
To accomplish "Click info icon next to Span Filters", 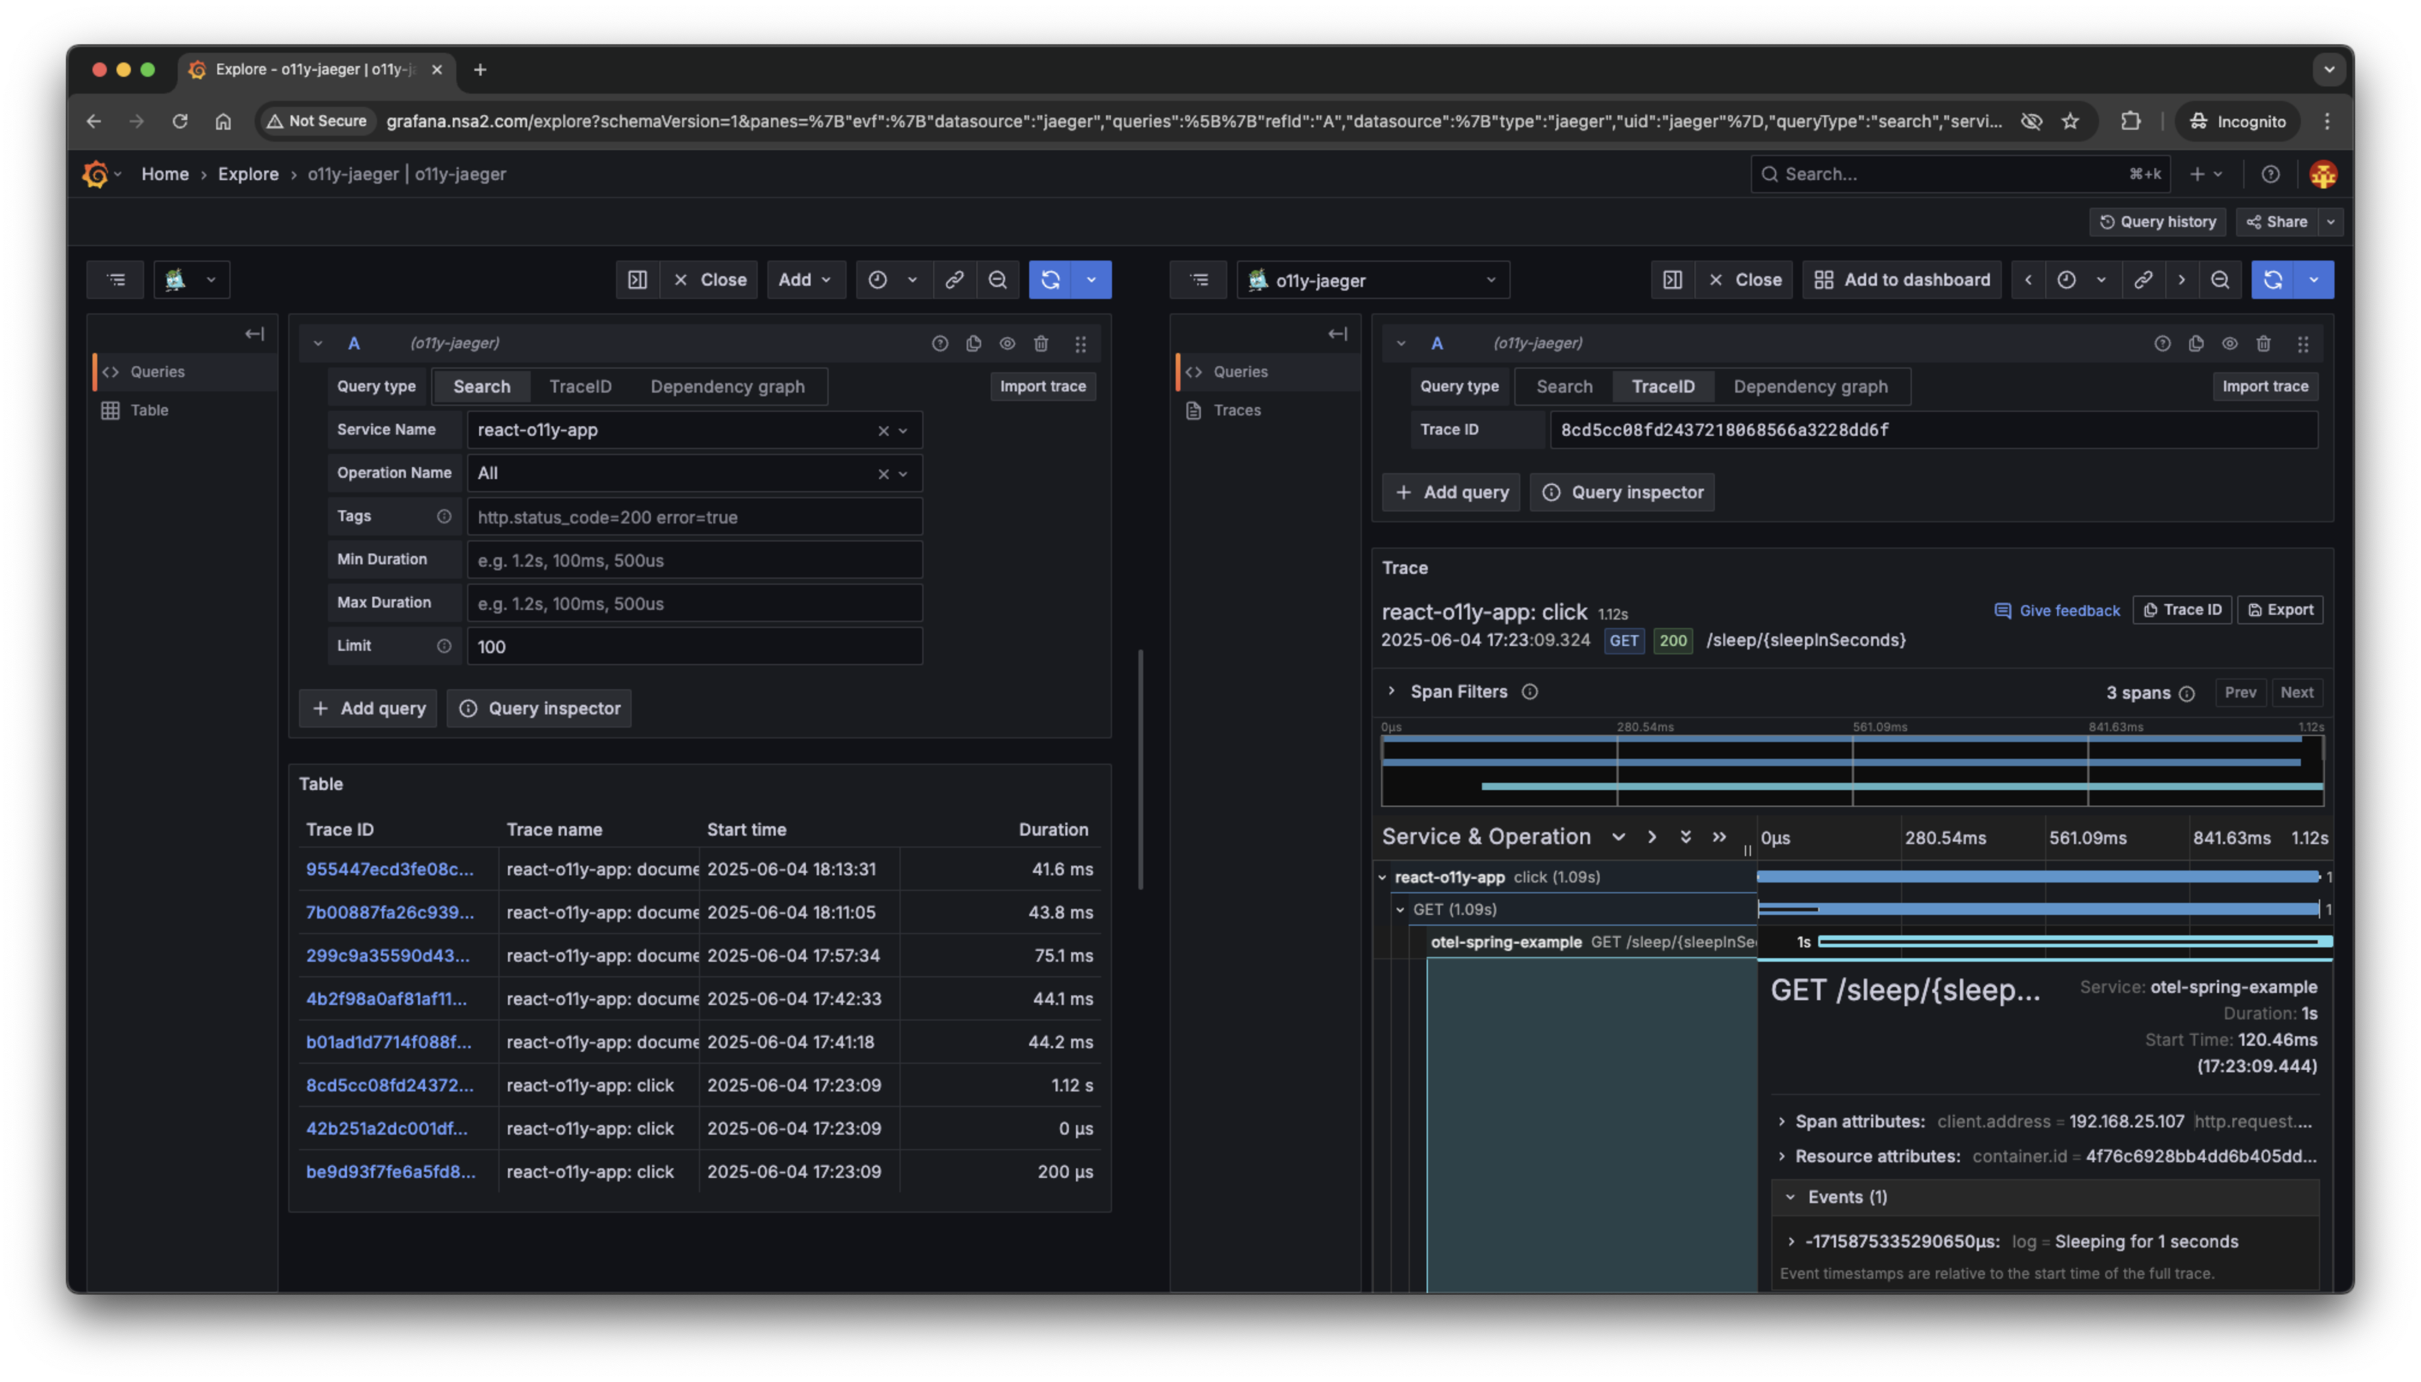I will pyautogui.click(x=1529, y=692).
